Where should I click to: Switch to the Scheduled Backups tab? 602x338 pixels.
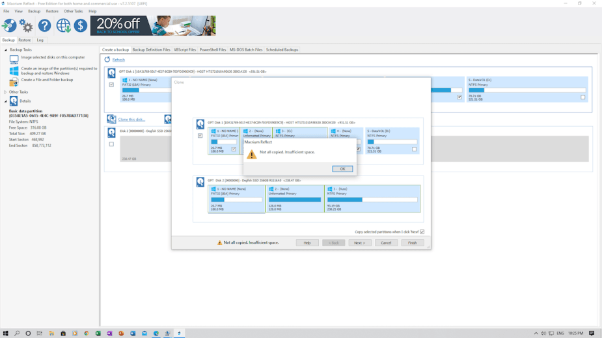pyautogui.click(x=282, y=50)
